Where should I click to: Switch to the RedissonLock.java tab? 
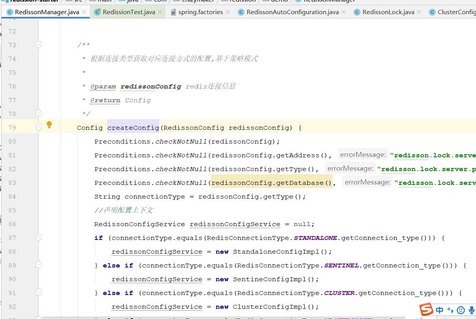(388, 12)
